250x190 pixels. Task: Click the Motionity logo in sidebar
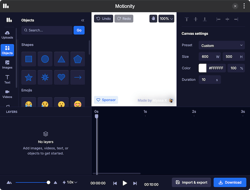click(9, 20)
